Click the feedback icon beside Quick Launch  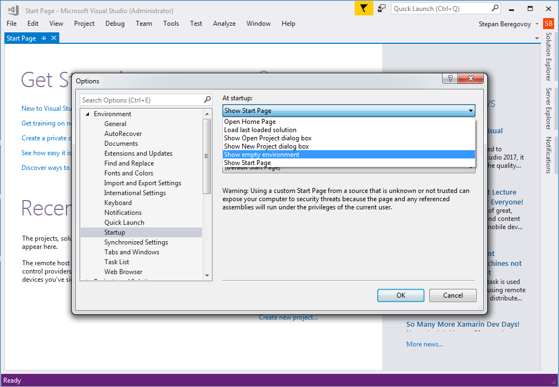(x=382, y=9)
